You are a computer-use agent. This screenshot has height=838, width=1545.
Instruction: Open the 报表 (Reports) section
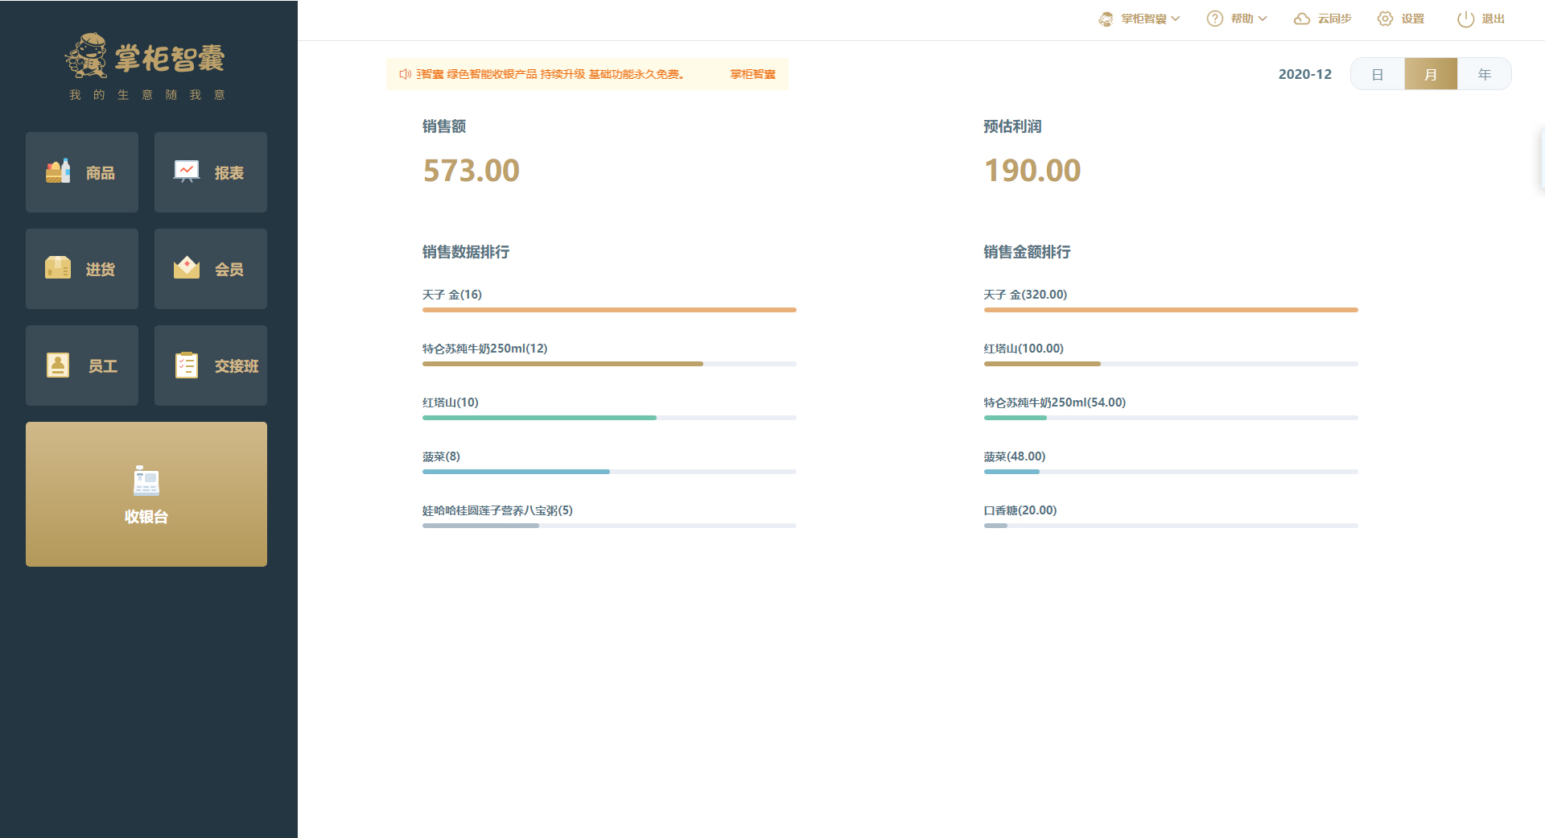tap(210, 171)
